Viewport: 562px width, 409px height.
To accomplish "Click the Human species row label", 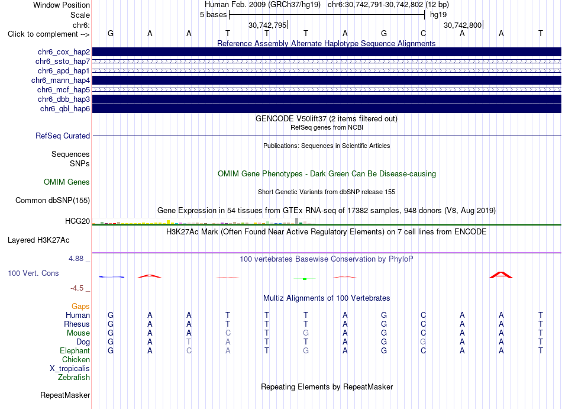I will [x=77, y=315].
